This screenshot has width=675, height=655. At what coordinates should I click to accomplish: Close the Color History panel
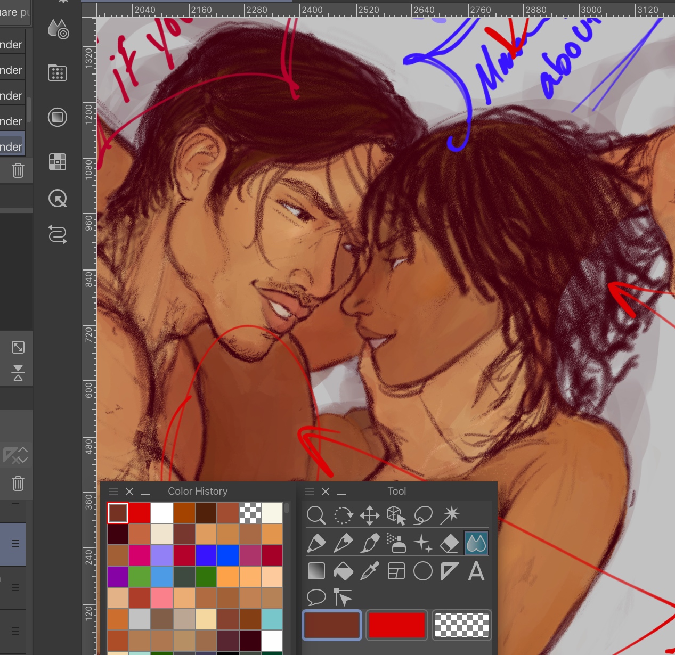129,492
